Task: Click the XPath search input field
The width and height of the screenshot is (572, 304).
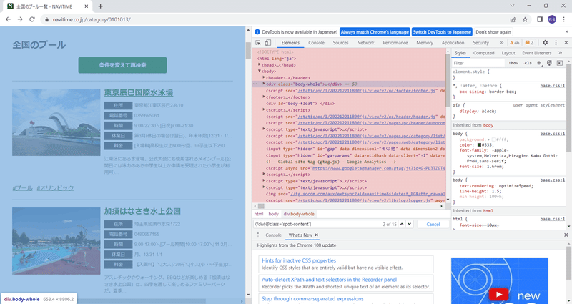Action: coord(317,224)
